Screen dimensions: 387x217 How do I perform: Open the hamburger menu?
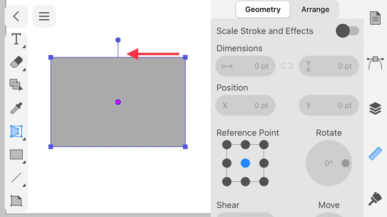tap(44, 16)
